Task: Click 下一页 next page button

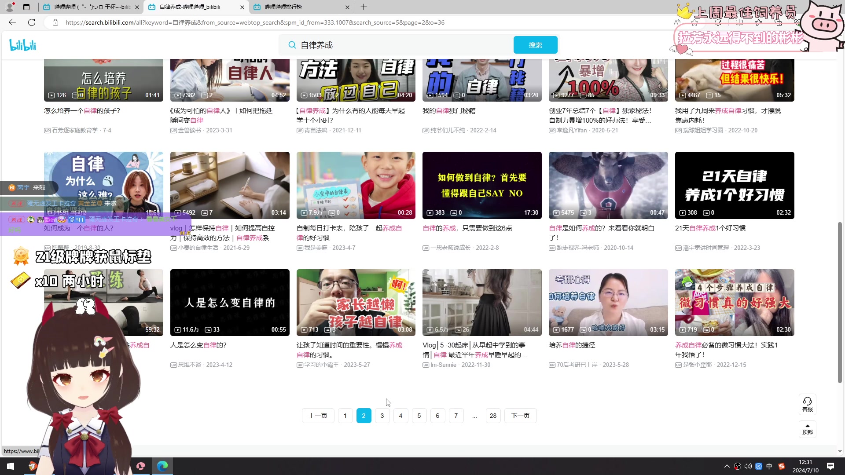Action: 520,416
